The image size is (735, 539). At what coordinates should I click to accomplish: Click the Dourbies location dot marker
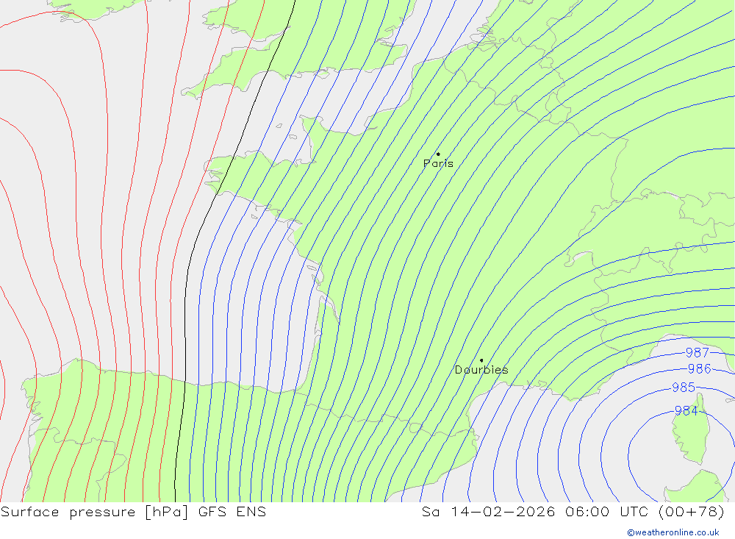click(481, 360)
